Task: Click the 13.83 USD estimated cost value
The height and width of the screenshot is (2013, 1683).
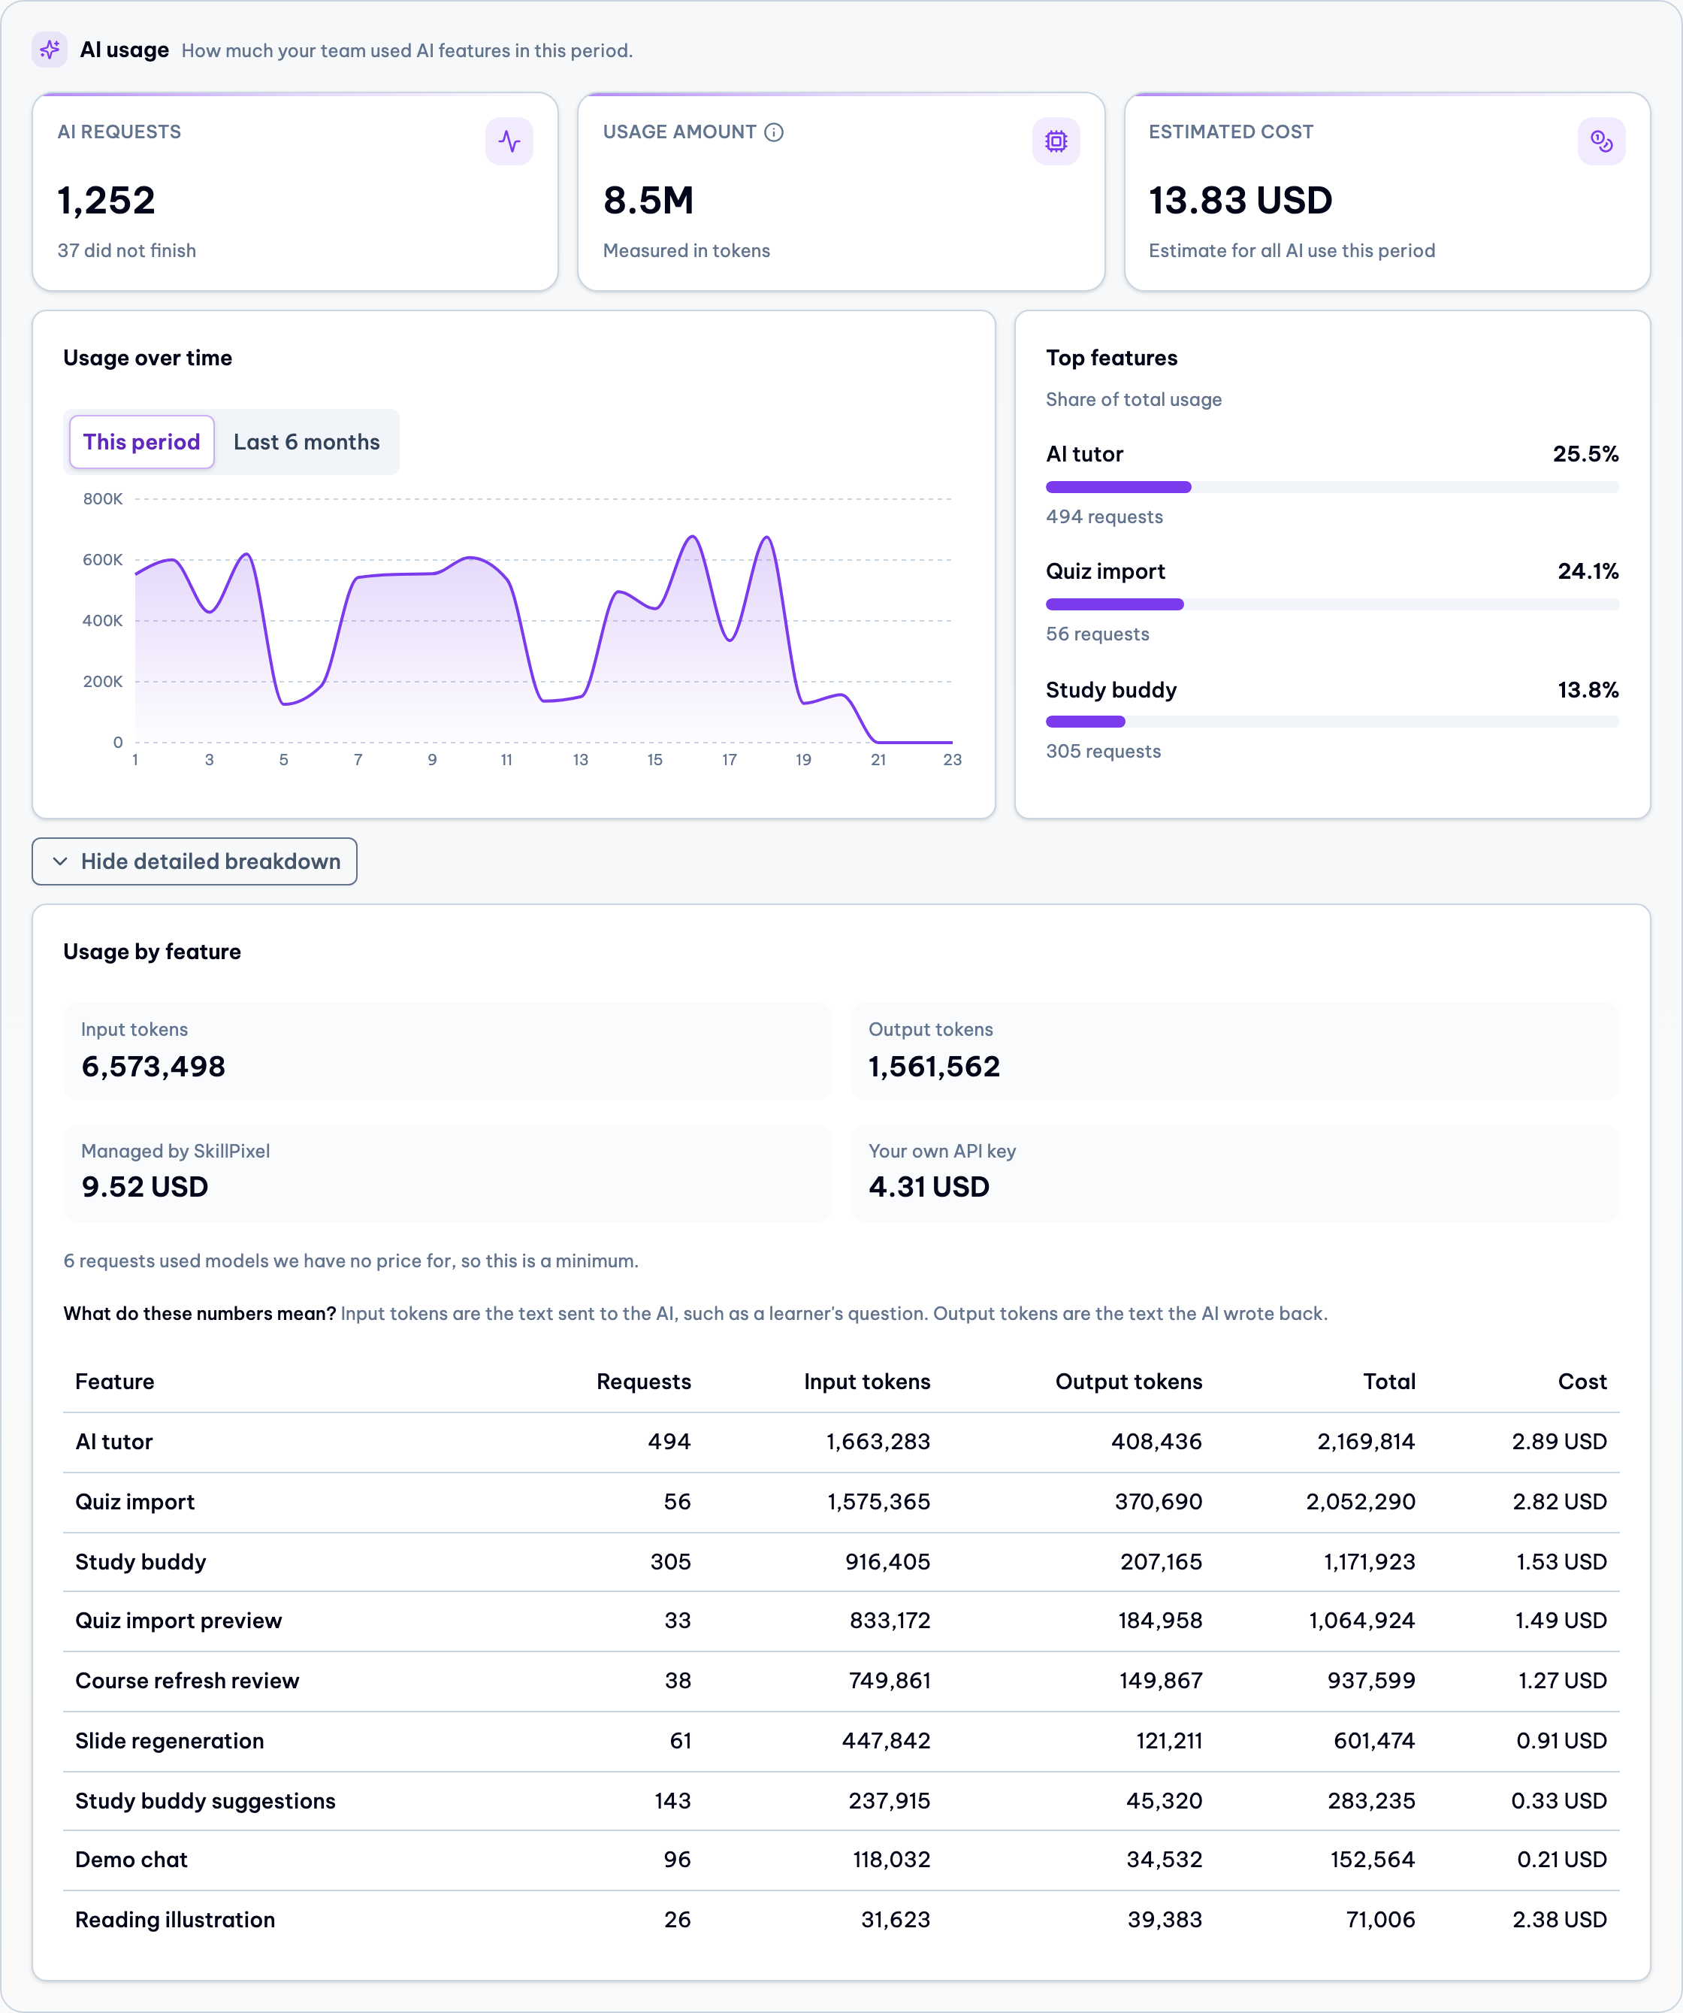Action: [1240, 201]
